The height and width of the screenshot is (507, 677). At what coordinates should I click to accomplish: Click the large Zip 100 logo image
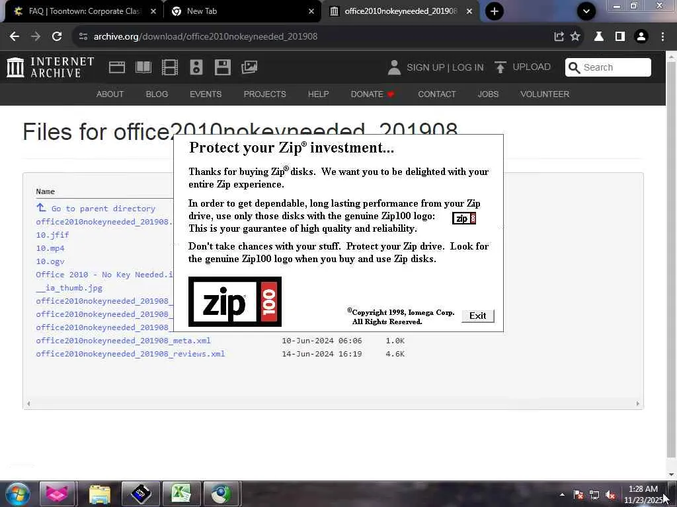click(x=235, y=302)
